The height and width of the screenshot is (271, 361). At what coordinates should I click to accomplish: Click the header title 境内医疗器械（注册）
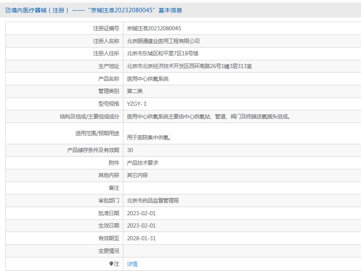tap(40, 10)
